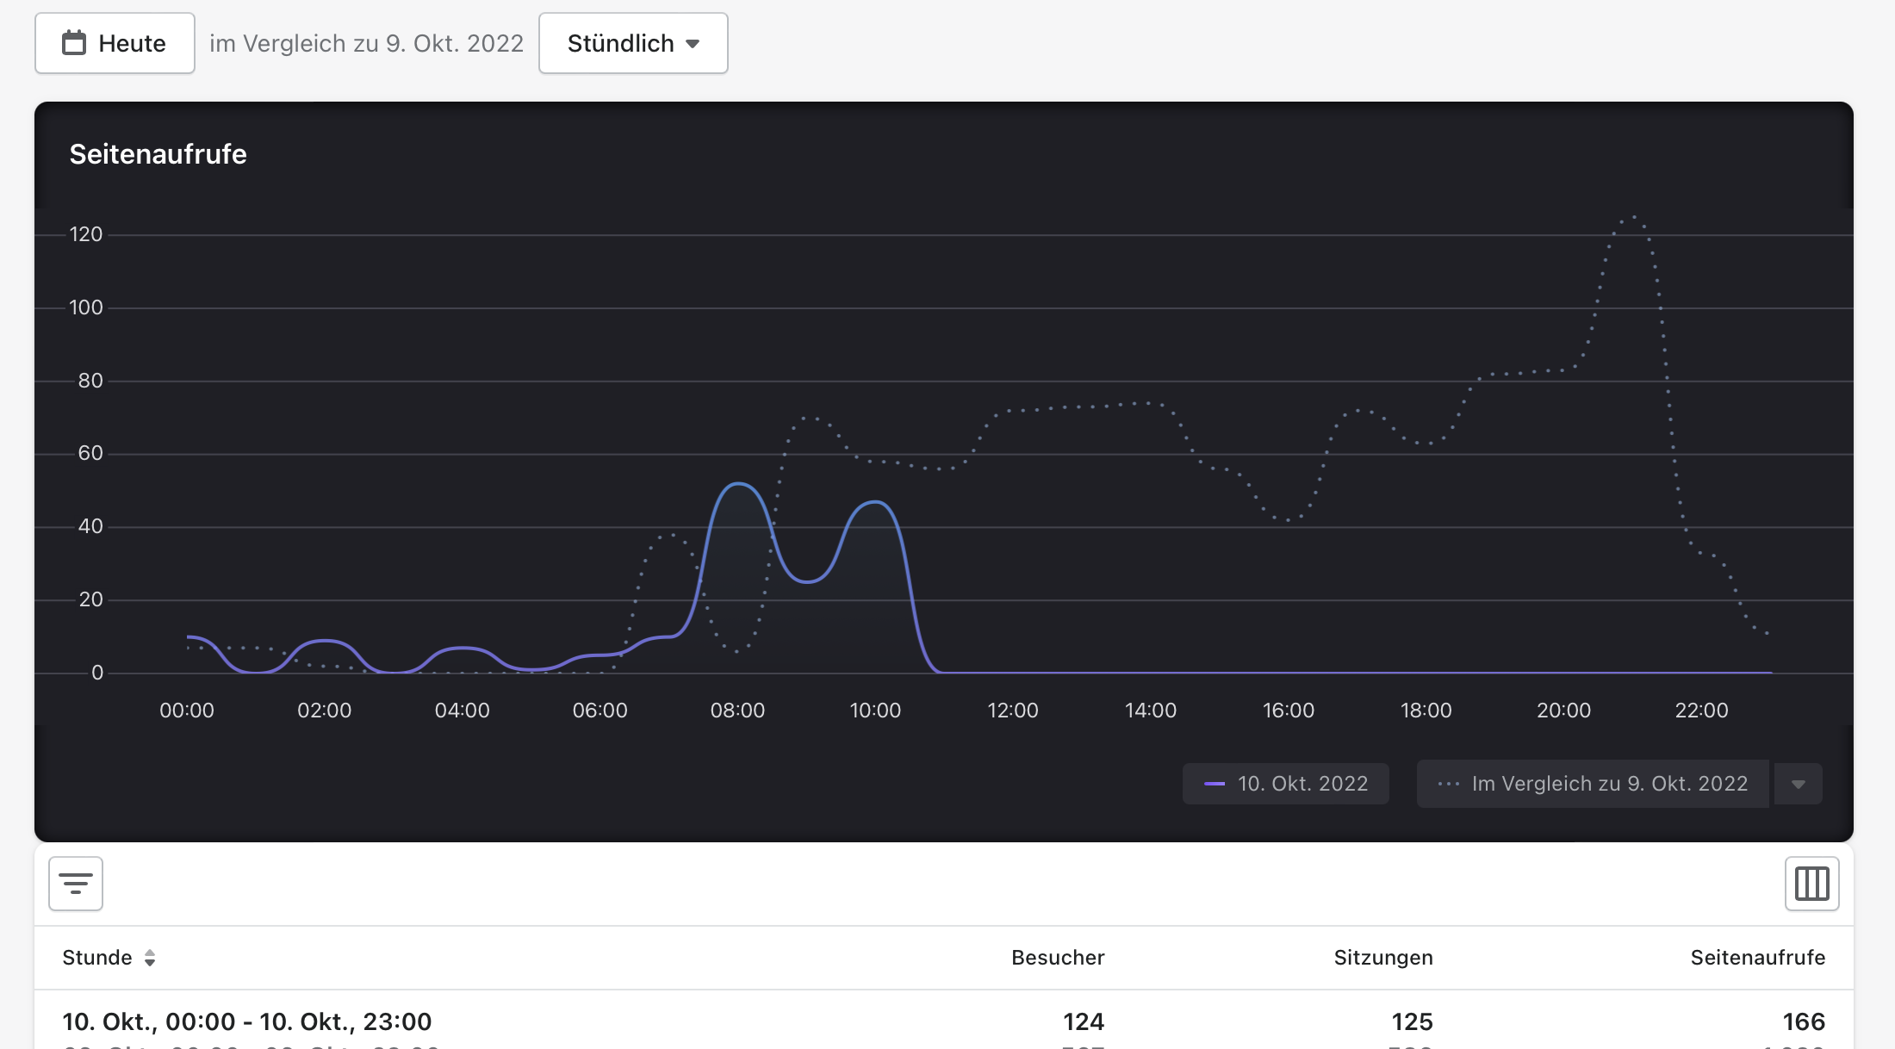1895x1049 pixels.
Task: Click the dotted swatch in comparison legend
Action: coord(1449,784)
